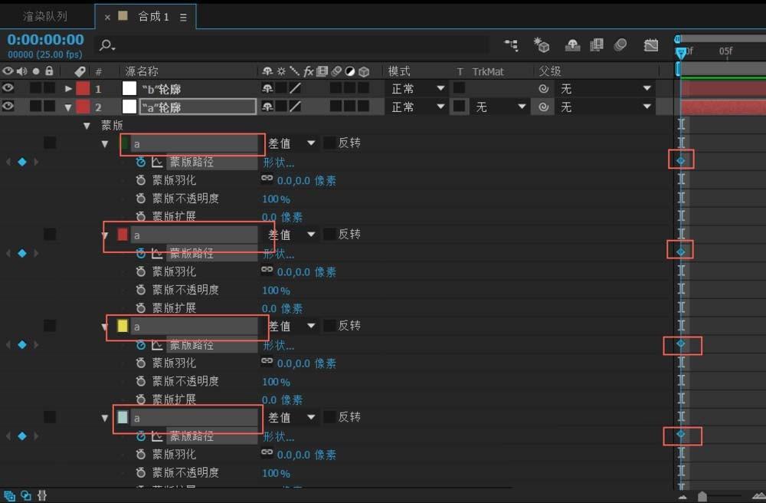Click the 蒙版羽化 stopwatch icon
The image size is (766, 503).
139,180
